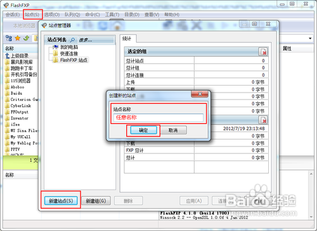Select 我的电脑 in site list
317x231 pixels.
[69, 47]
